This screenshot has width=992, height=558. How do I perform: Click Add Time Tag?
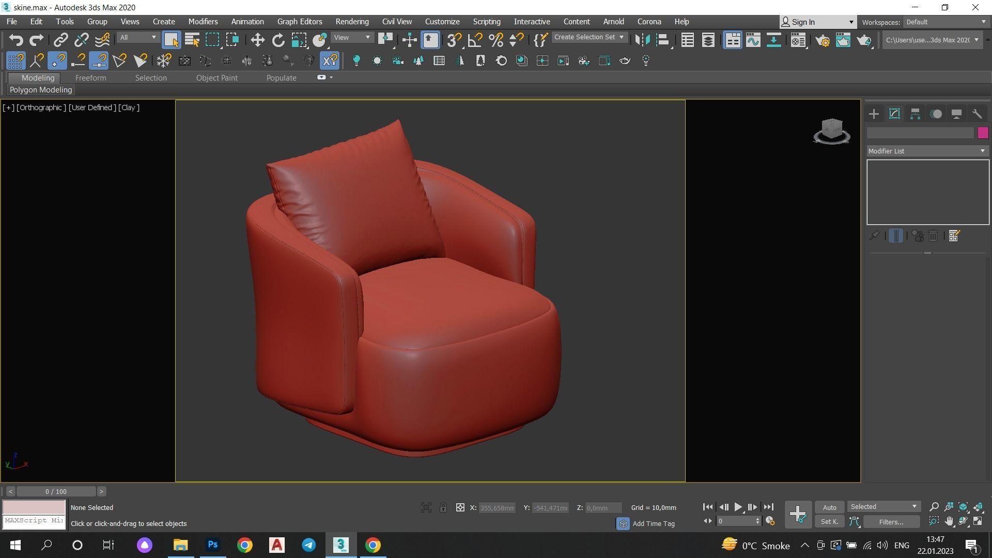pos(654,523)
